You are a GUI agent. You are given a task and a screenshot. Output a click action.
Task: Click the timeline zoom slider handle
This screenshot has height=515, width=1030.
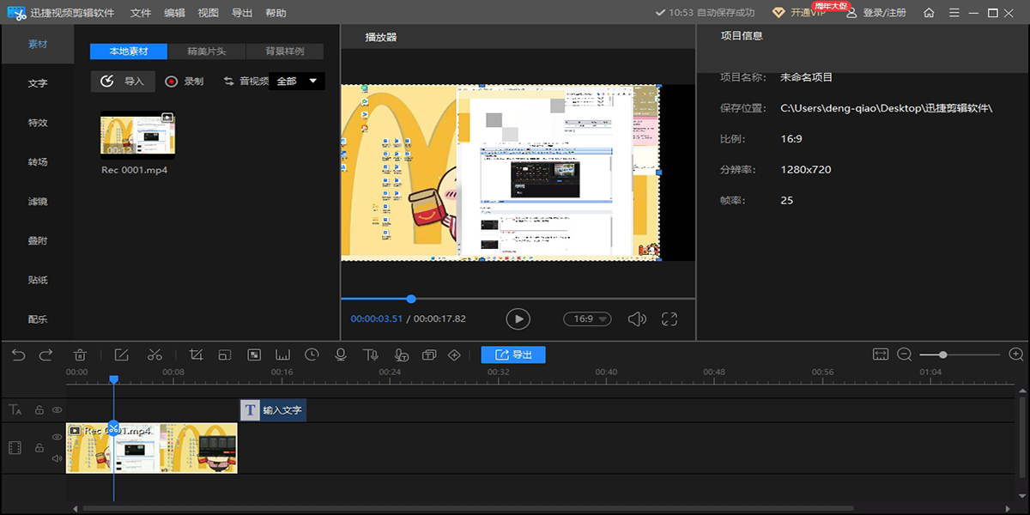pyautogui.click(x=943, y=354)
